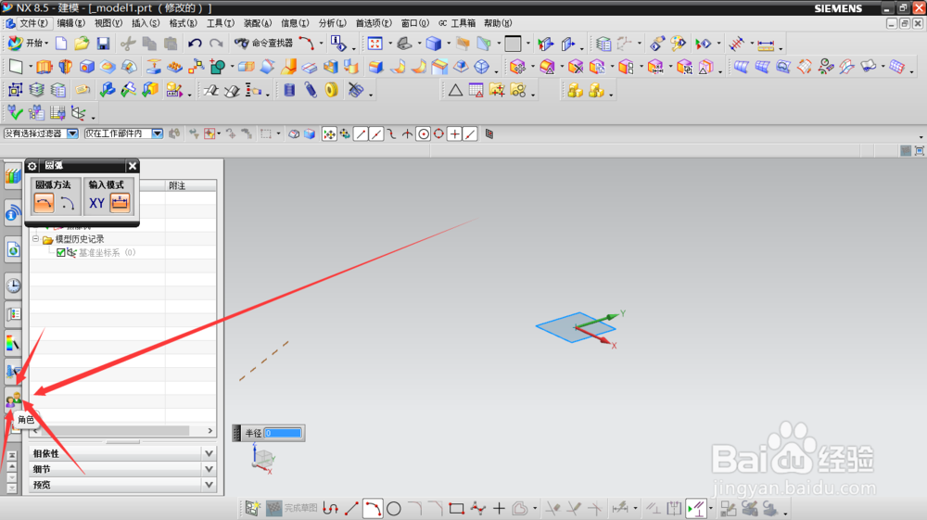Screen dimensions: 927x520
Task: Open the 帮助(H) menu
Action: [x=498, y=23]
